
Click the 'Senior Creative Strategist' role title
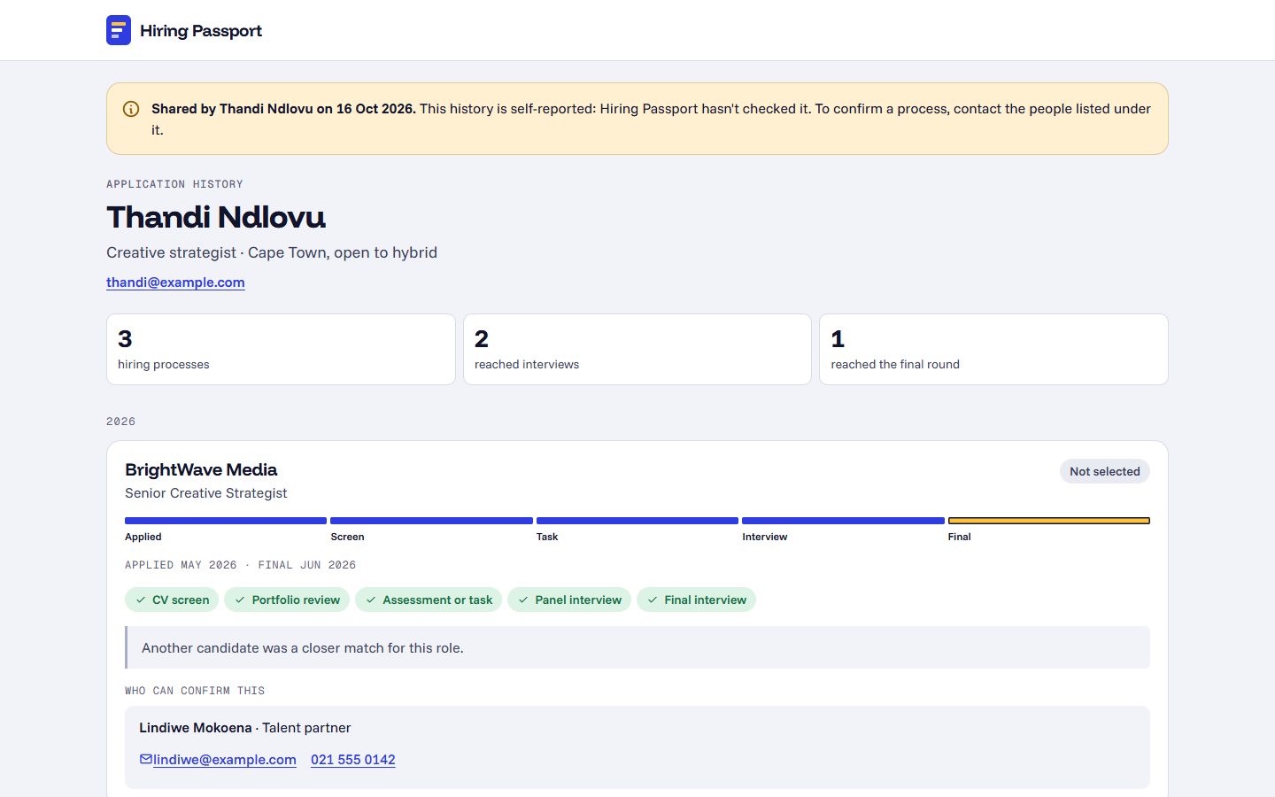click(x=206, y=493)
